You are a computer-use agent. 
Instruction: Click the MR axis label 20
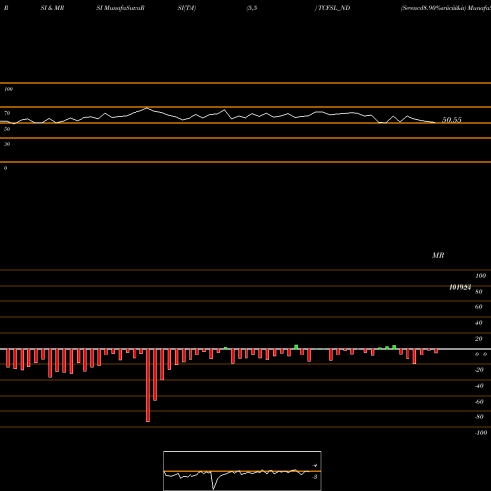tap(478, 339)
